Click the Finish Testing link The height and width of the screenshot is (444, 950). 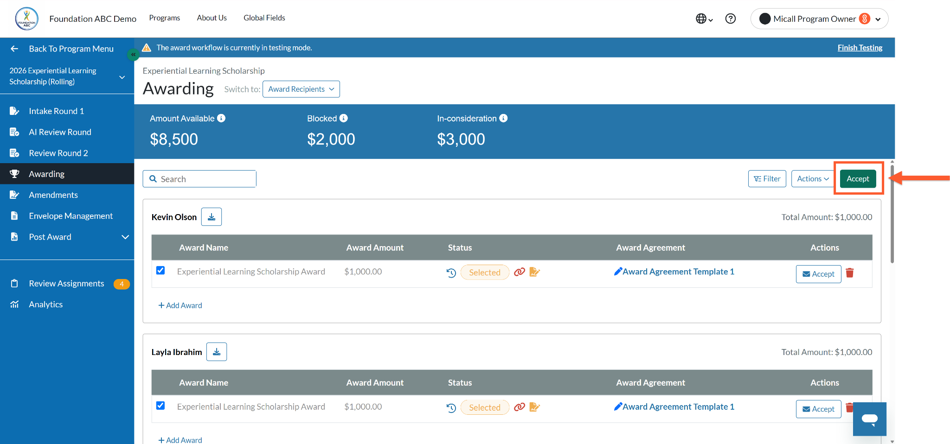[x=860, y=48]
